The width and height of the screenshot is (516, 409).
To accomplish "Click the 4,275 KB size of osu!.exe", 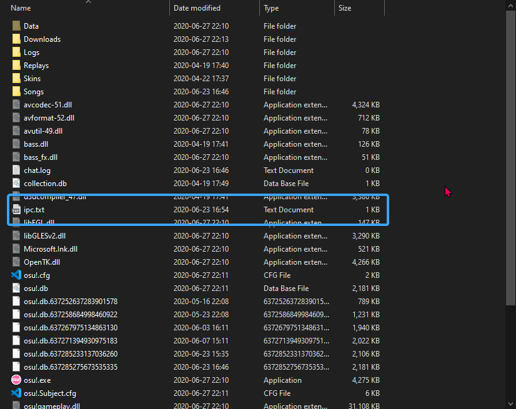I will (366, 380).
